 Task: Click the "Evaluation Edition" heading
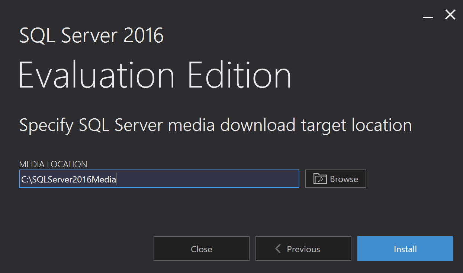point(155,76)
